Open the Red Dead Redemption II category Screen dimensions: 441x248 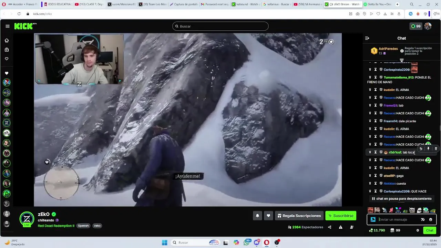coord(56,226)
